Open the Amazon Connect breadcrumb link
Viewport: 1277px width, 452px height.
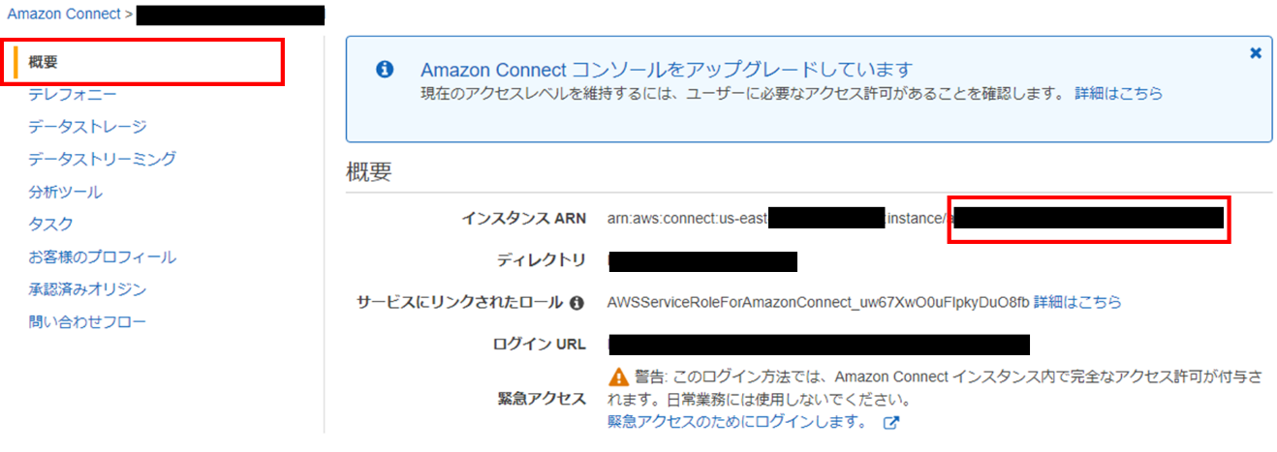point(64,15)
